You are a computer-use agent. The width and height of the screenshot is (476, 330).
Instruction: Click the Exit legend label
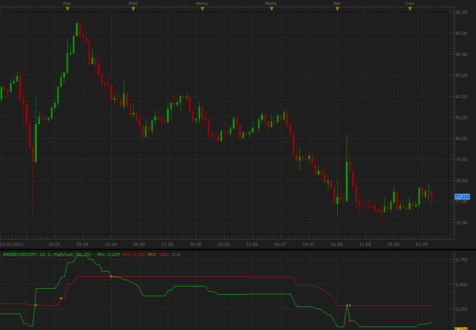pyautogui.click(x=176, y=254)
